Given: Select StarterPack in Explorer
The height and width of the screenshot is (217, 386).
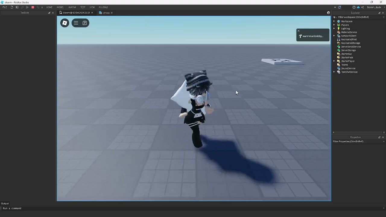Looking at the screenshot, I should pyautogui.click(x=347, y=58).
